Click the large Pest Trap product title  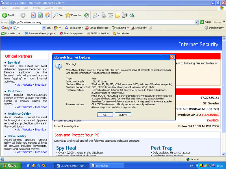pos(162,148)
